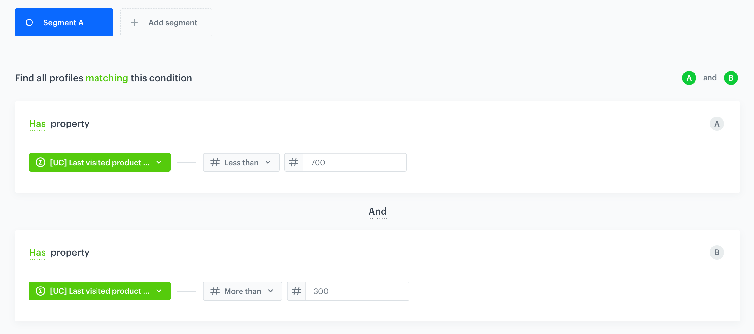The image size is (754, 334).
Task: Click the plus icon beside Add segment
Action: [134, 22]
